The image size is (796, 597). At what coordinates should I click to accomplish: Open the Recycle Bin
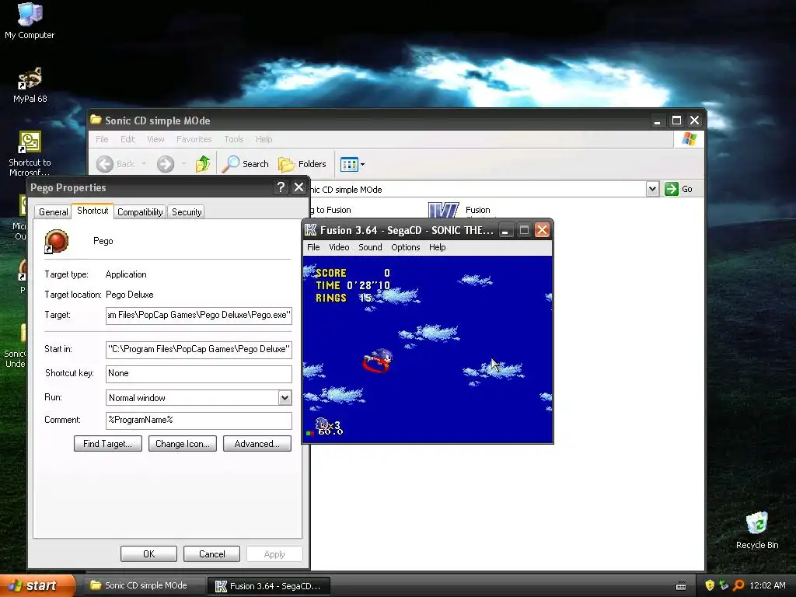[x=757, y=530]
